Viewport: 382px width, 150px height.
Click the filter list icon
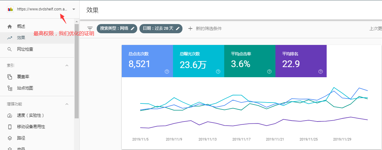point(90,28)
